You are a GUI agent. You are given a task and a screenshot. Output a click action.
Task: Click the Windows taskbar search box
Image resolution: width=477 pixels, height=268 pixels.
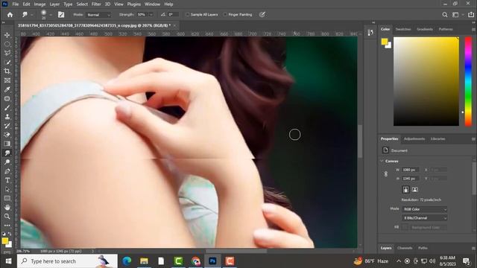coord(67,261)
